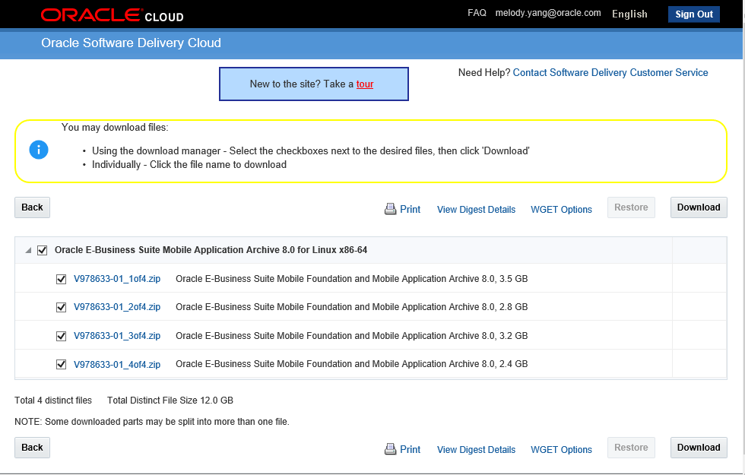Image resolution: width=745 pixels, height=475 pixels.
Task: Click the bottom Back button
Action: (32, 448)
